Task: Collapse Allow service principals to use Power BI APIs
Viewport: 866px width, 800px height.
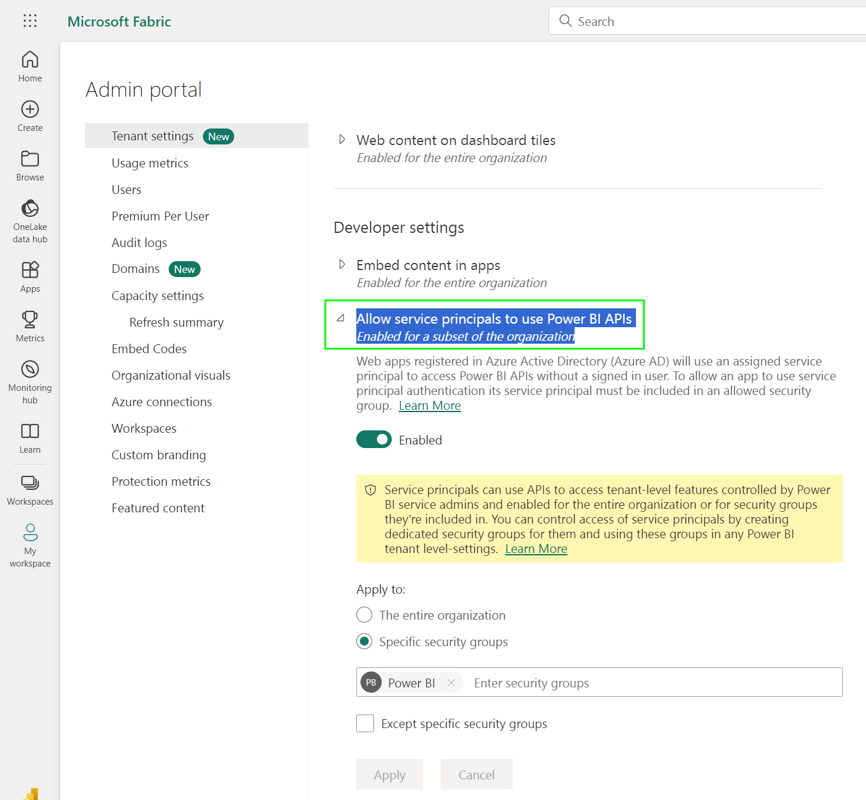Action: 341,318
